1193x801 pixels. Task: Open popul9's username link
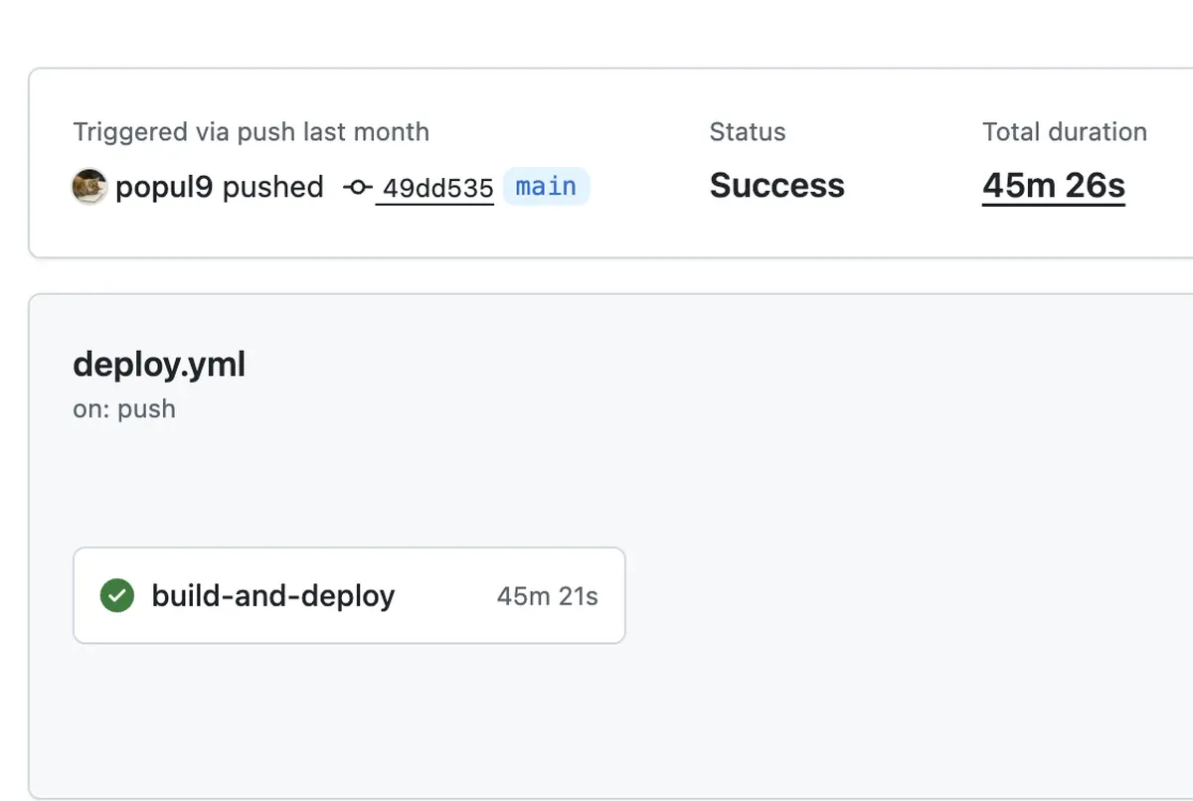[162, 187]
